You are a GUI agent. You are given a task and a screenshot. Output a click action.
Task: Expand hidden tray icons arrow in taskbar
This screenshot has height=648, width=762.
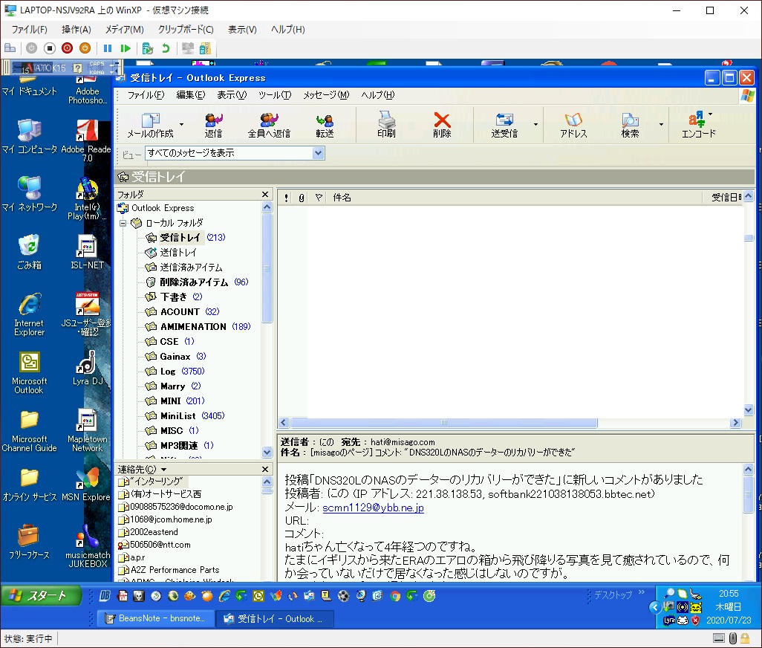click(x=654, y=607)
